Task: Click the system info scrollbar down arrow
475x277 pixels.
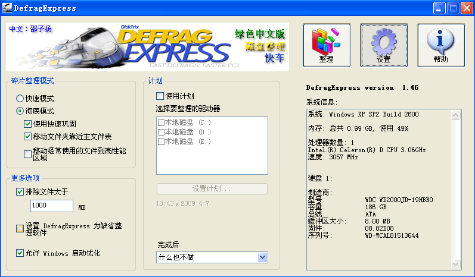Action: tap(455, 265)
